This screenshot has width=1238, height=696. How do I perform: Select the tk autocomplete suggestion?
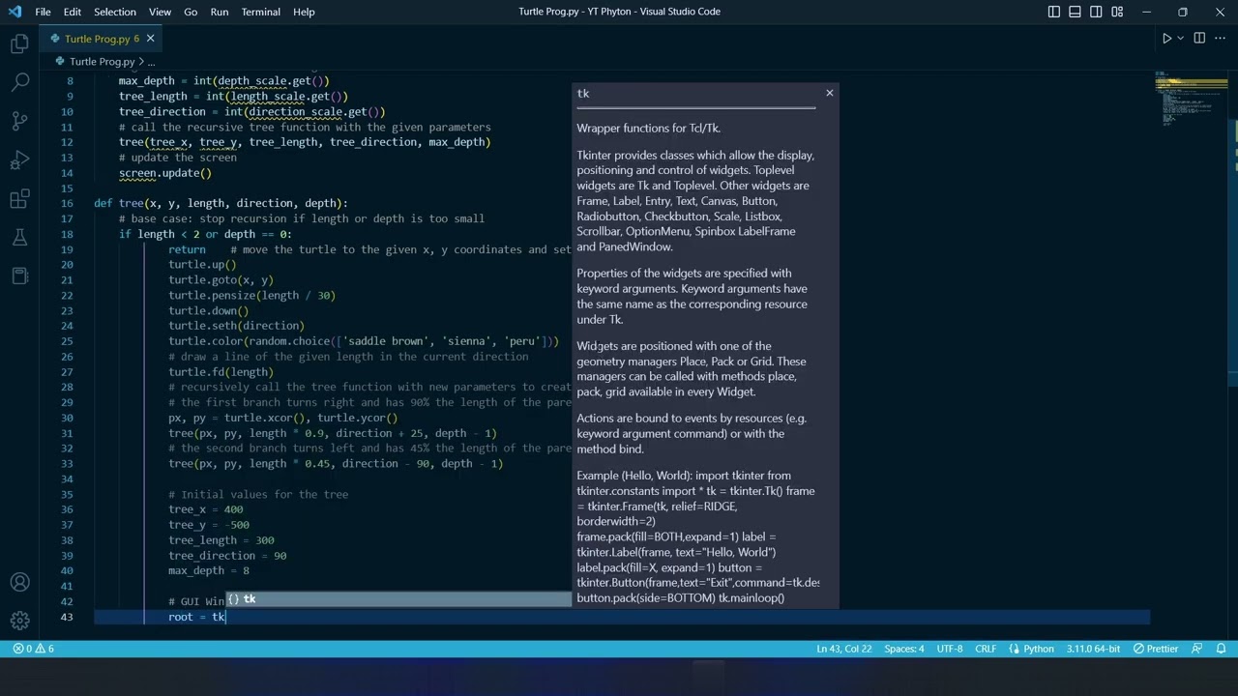coord(398,599)
